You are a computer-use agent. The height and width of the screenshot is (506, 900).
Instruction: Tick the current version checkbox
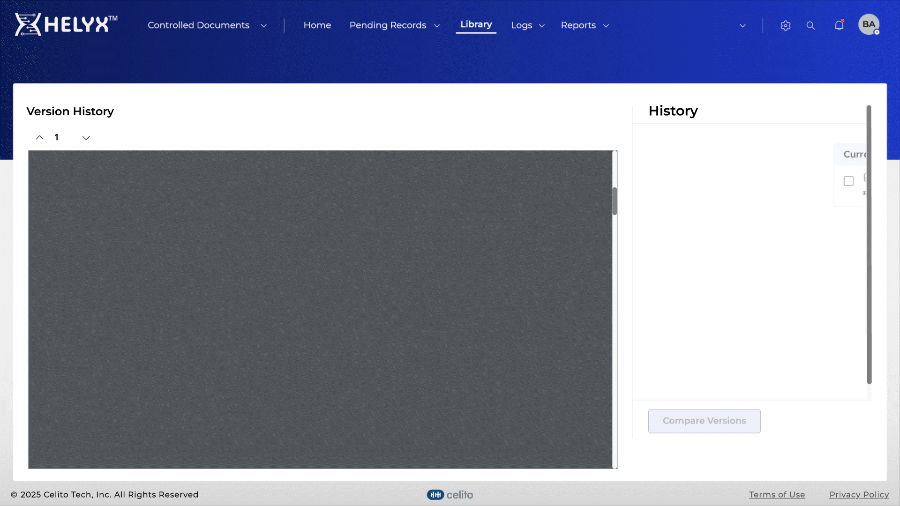tap(848, 181)
